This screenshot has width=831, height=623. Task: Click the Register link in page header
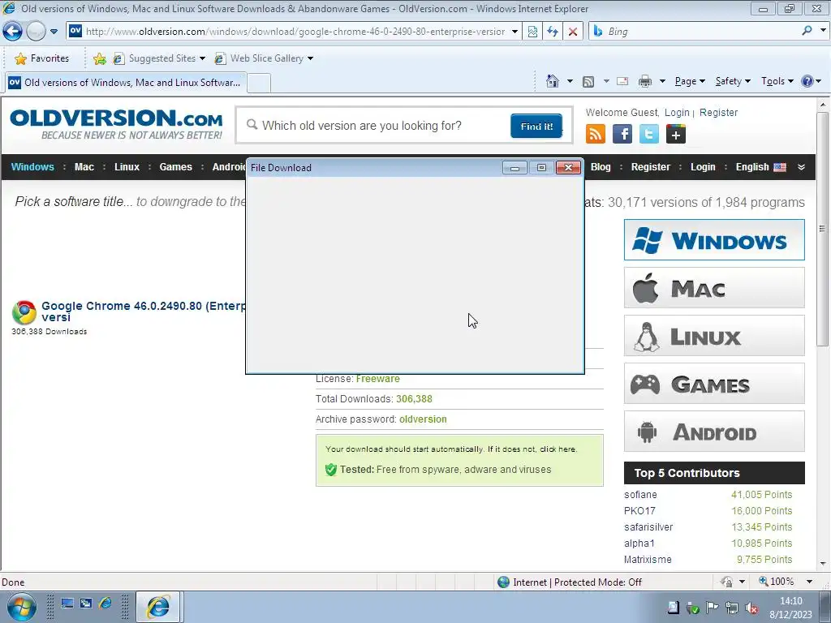pos(718,112)
